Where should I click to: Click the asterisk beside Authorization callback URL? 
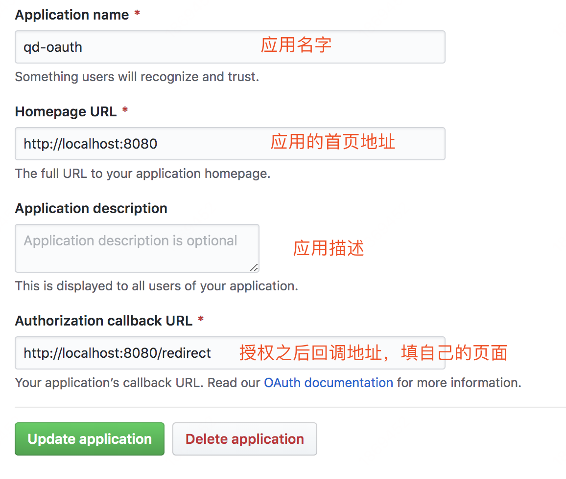[x=201, y=319]
